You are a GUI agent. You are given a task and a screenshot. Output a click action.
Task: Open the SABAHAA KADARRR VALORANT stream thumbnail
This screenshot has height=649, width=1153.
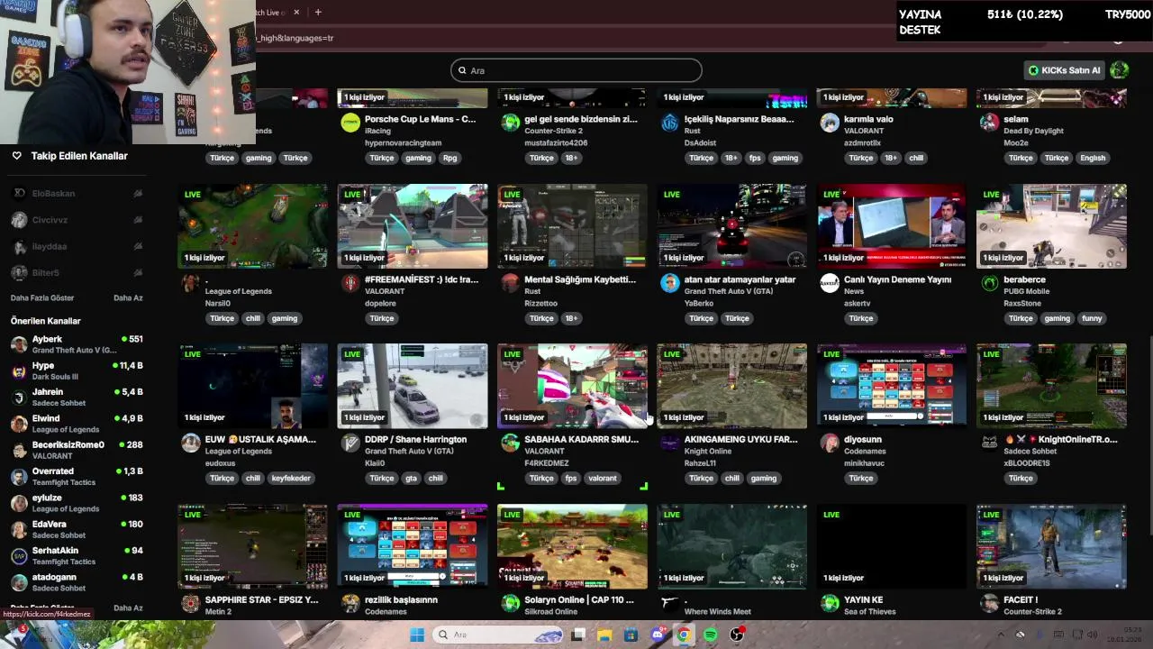click(x=572, y=386)
